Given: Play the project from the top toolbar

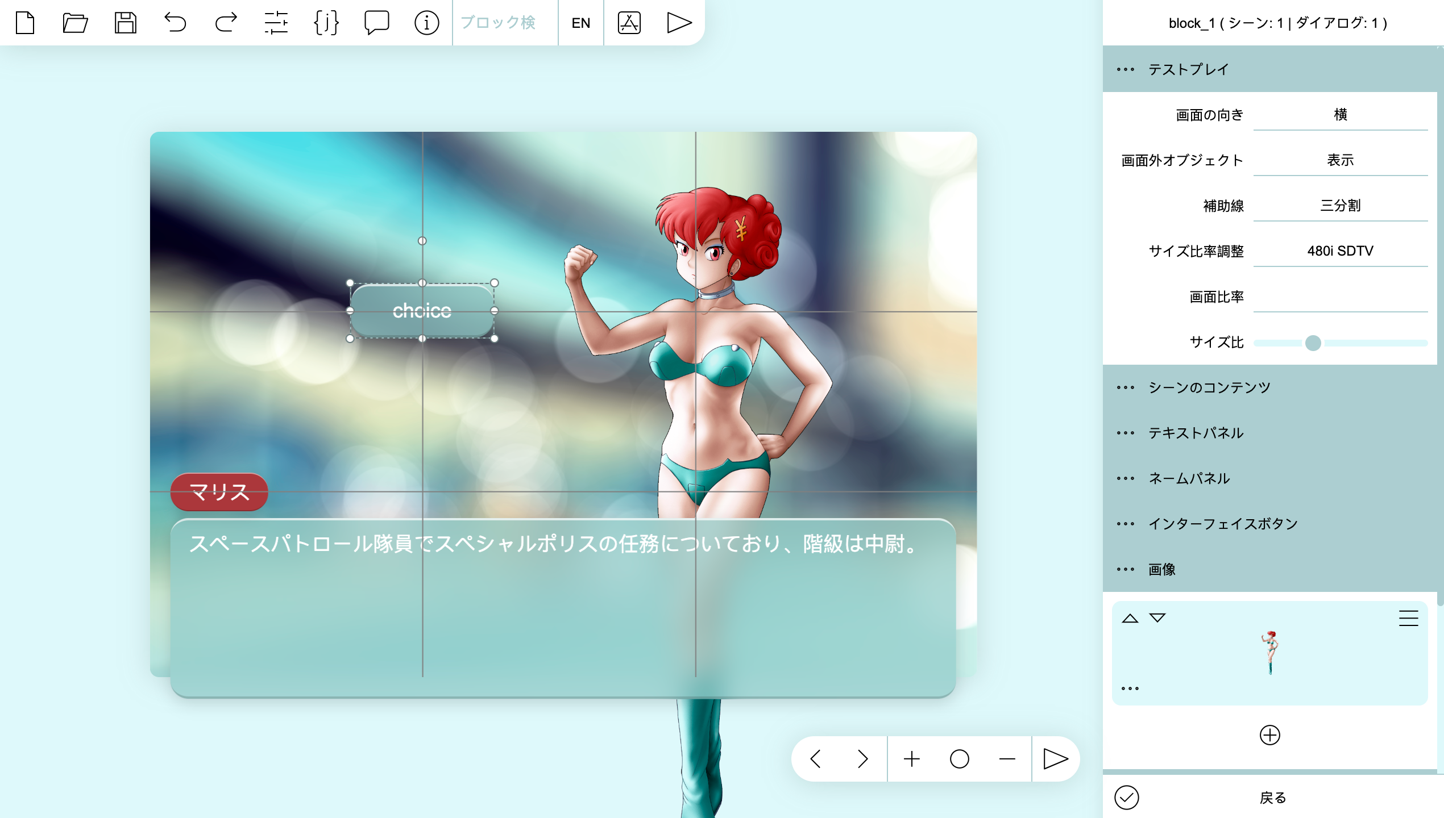Looking at the screenshot, I should tap(679, 23).
